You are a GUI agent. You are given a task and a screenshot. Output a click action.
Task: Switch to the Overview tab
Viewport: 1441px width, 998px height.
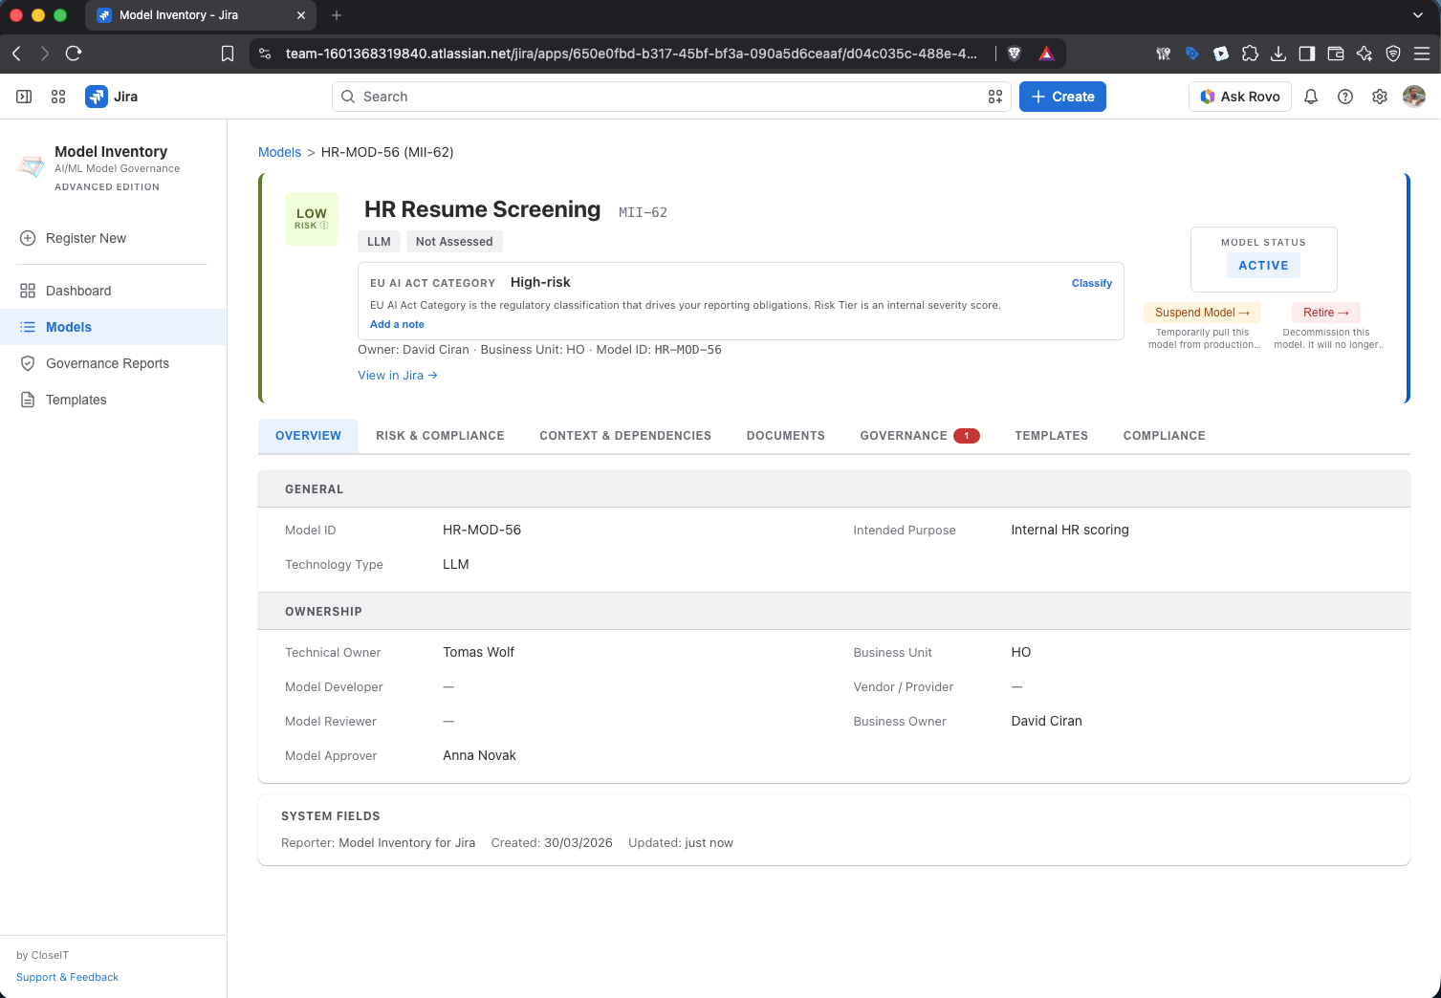[x=308, y=436]
